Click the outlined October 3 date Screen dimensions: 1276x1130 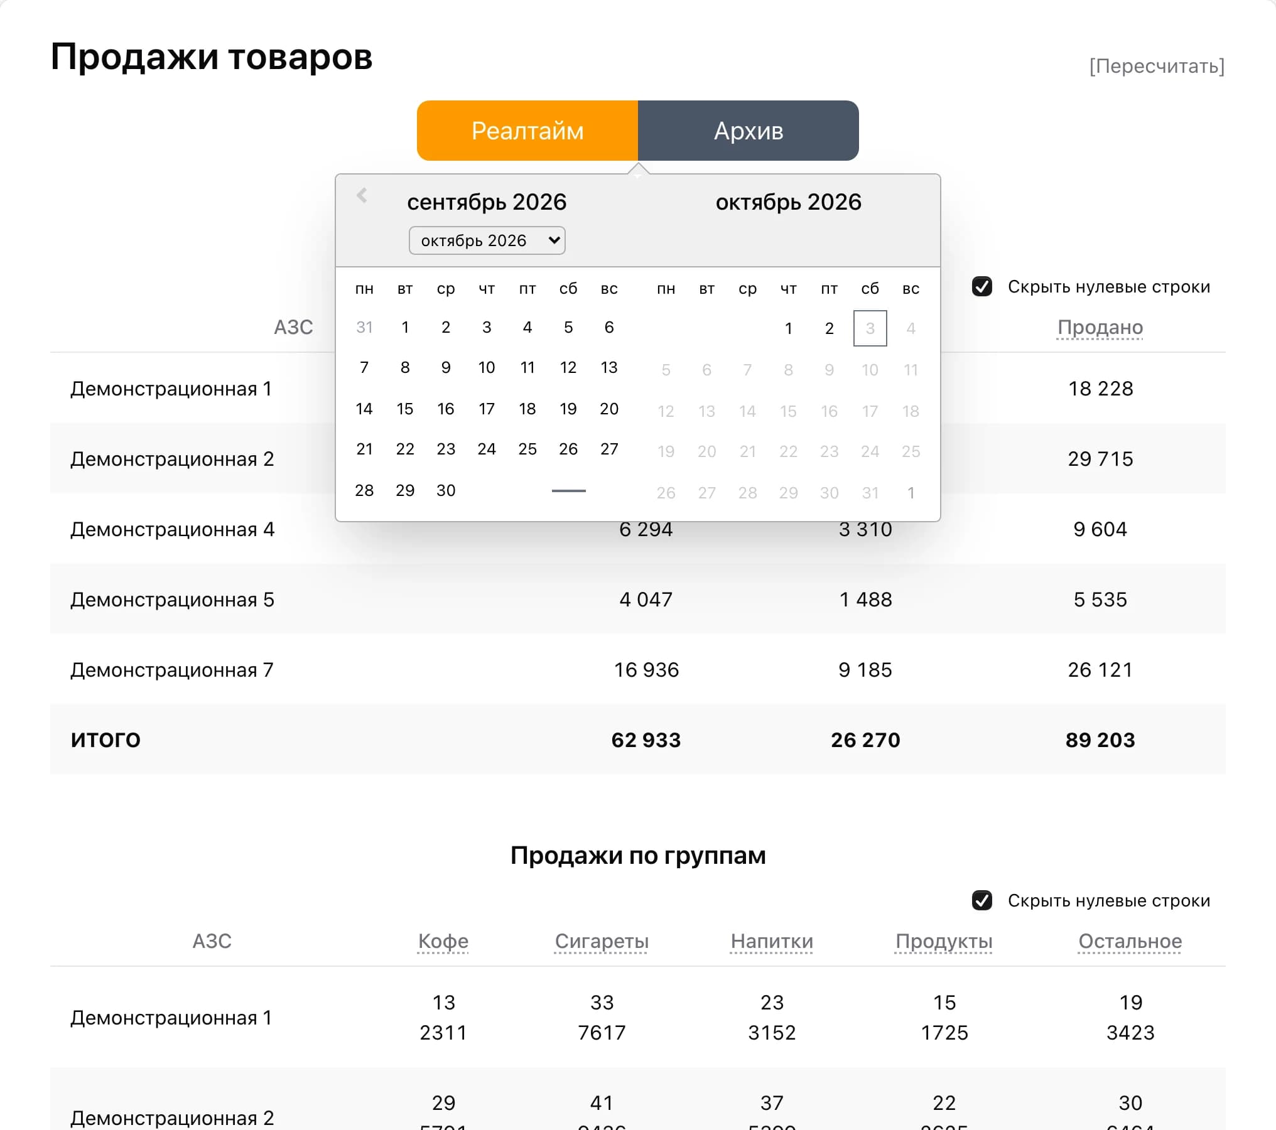(x=870, y=328)
